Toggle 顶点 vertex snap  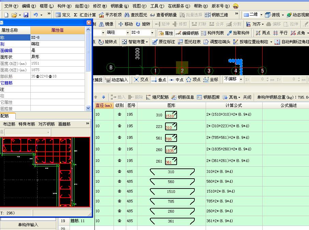click(x=193, y=80)
